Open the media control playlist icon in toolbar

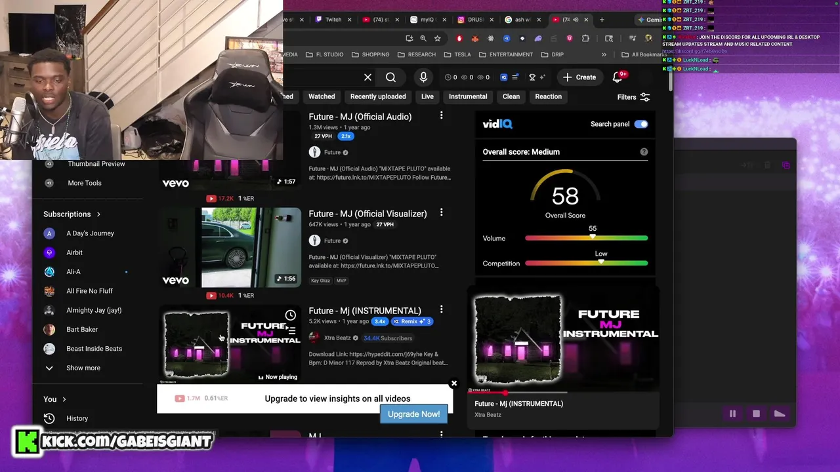coord(633,39)
